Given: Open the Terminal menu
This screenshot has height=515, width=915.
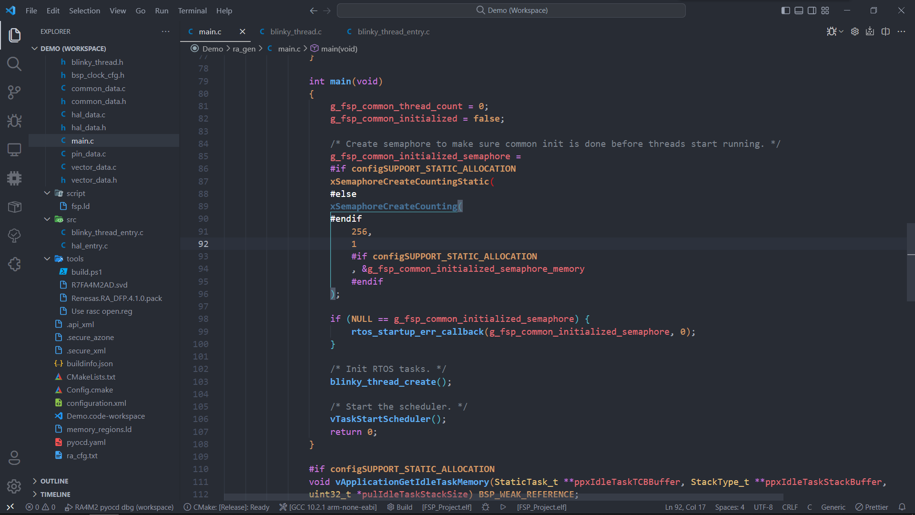Looking at the screenshot, I should tap(192, 10).
